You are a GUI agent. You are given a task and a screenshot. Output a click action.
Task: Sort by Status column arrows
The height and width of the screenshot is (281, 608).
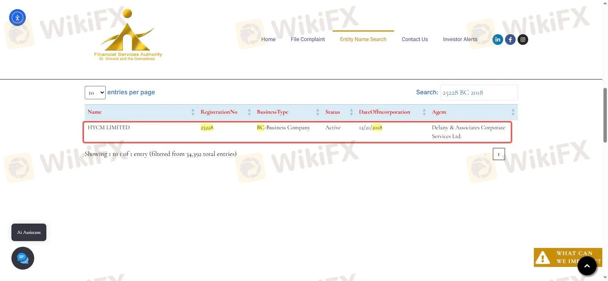(351, 112)
